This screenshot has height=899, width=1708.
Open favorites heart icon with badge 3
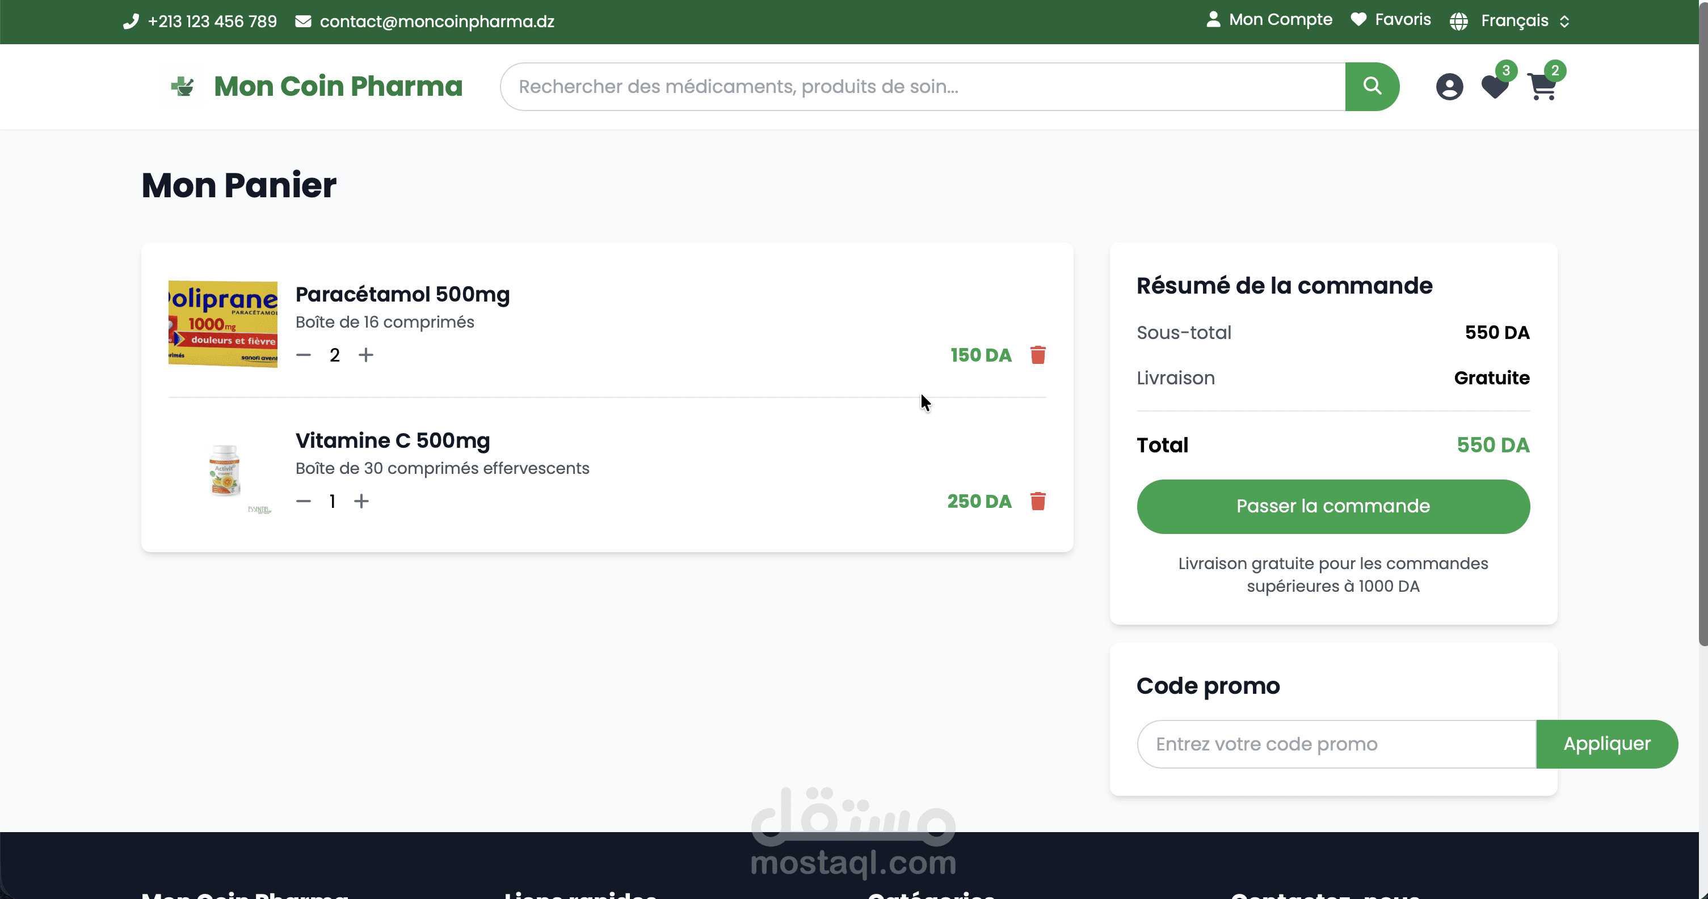pyautogui.click(x=1495, y=87)
